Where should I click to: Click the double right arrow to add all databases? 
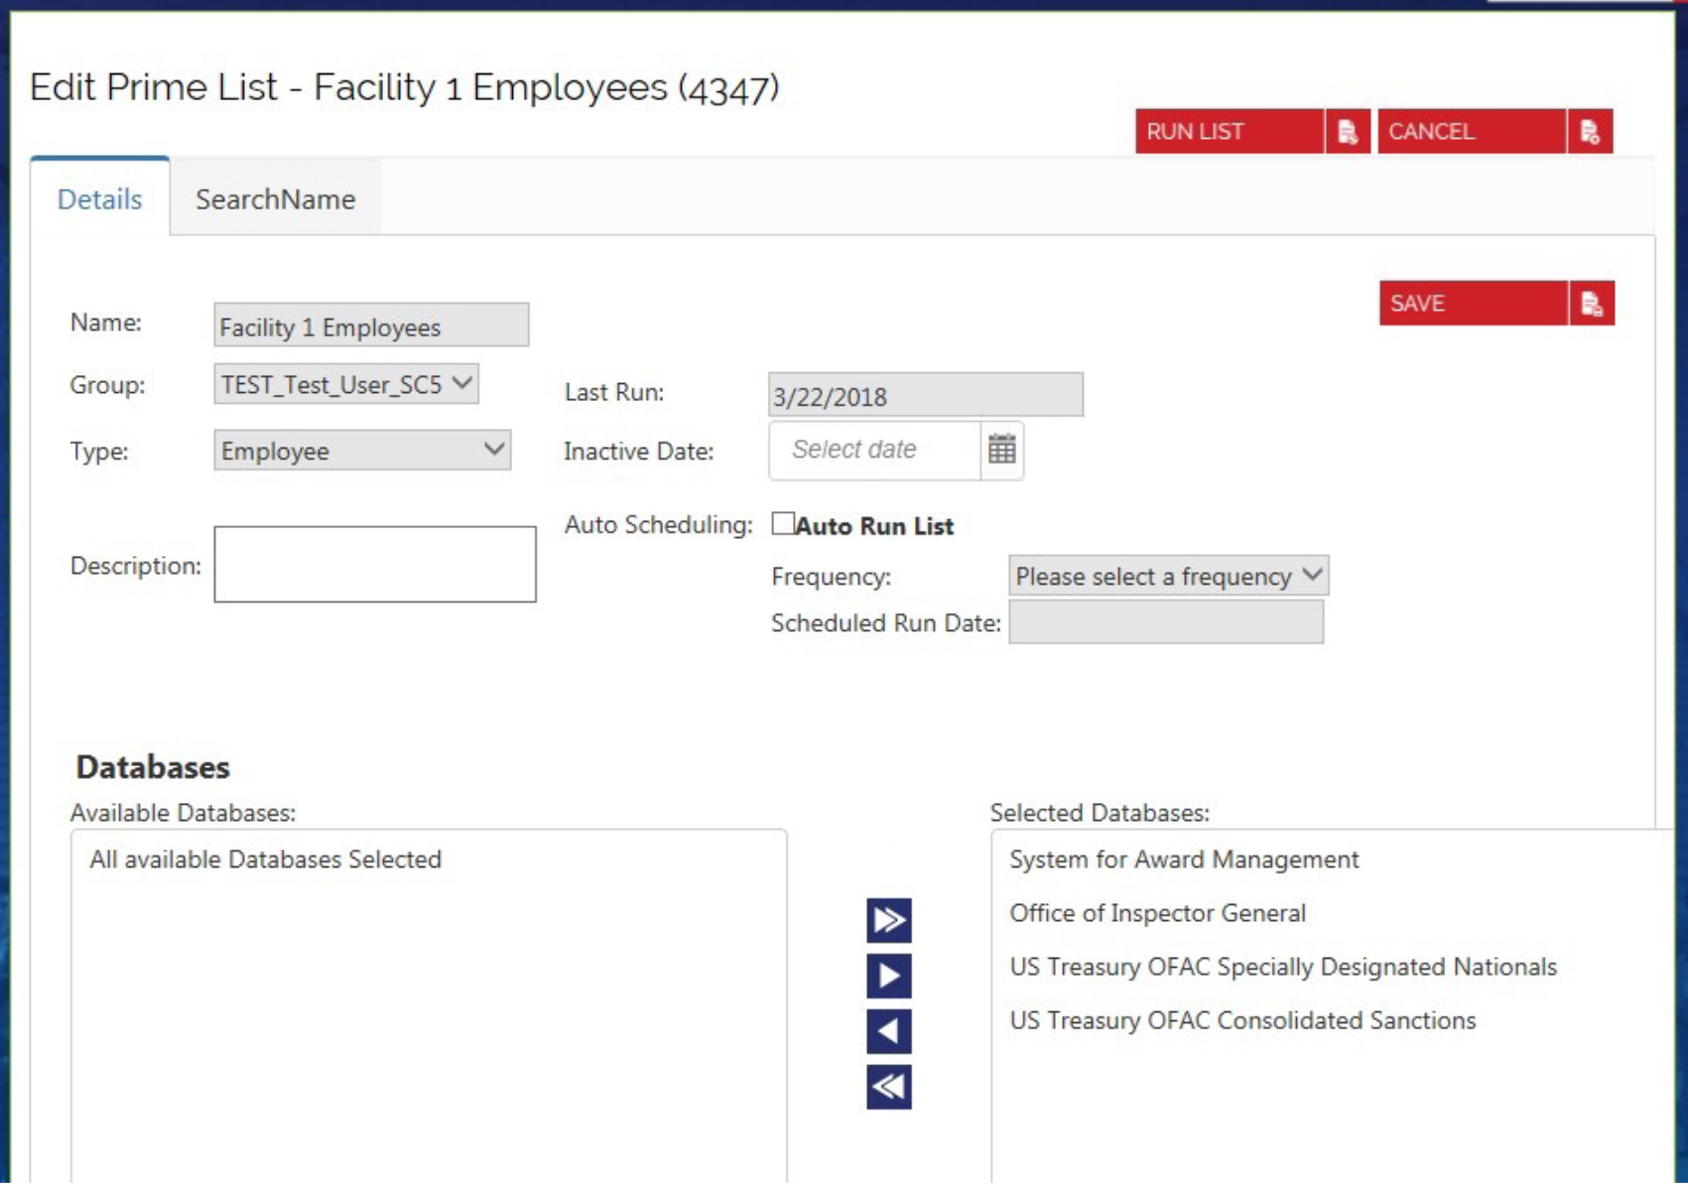point(890,921)
